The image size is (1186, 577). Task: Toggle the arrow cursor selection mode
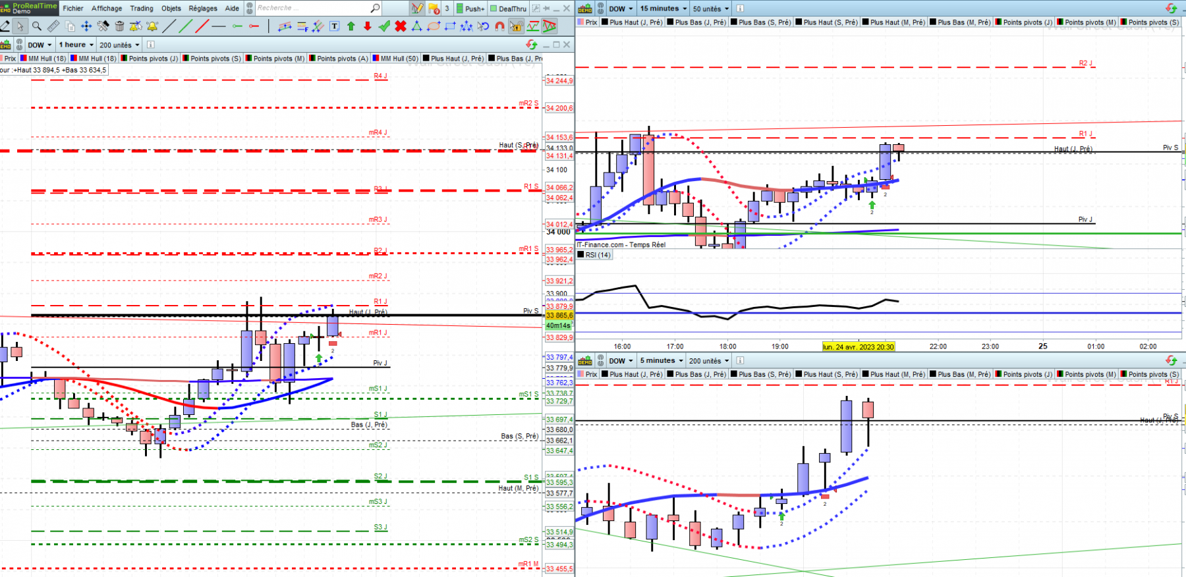(20, 26)
